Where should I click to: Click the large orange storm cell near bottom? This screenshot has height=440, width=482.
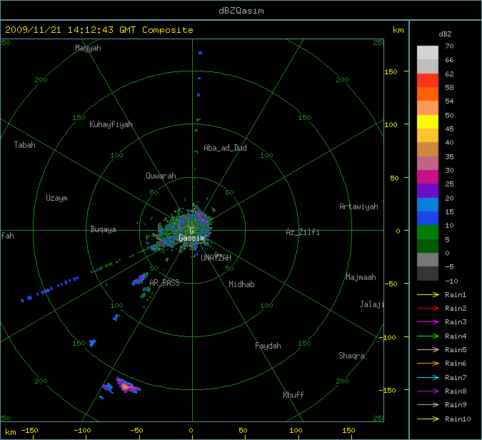tap(127, 386)
